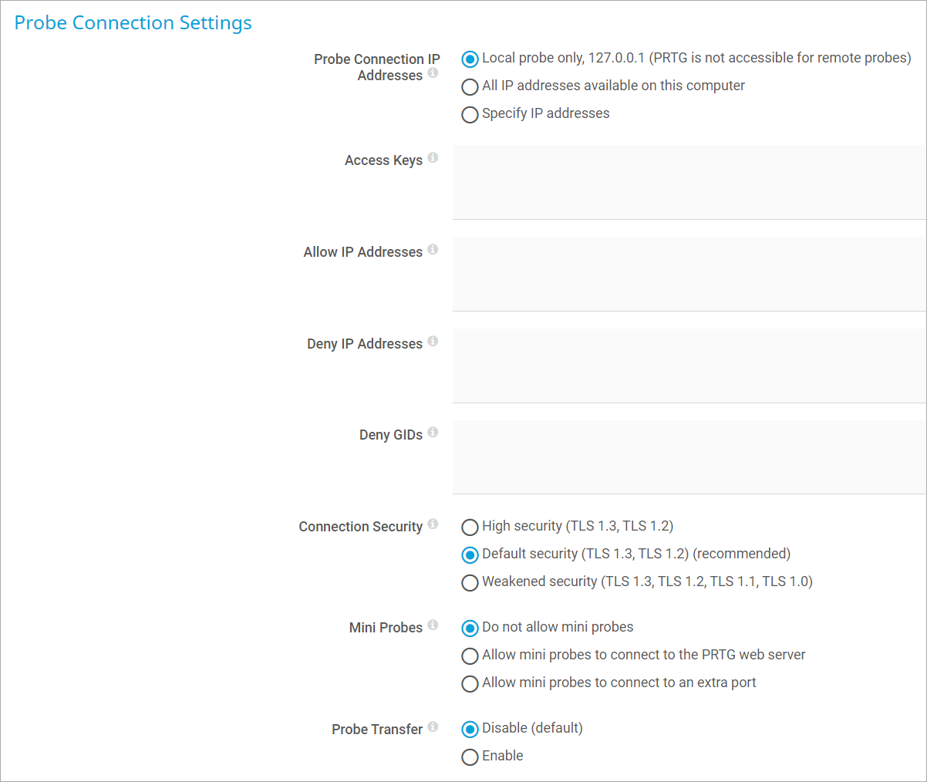927x782 pixels.
Task: Open info icon next to Access Keys
Action: (x=433, y=158)
